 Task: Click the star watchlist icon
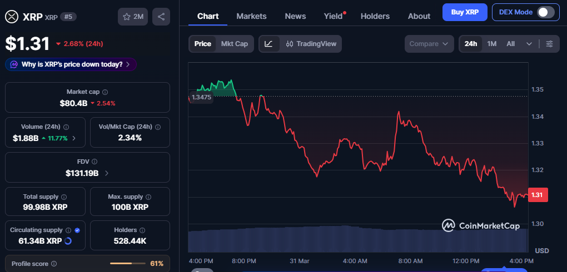(x=127, y=17)
